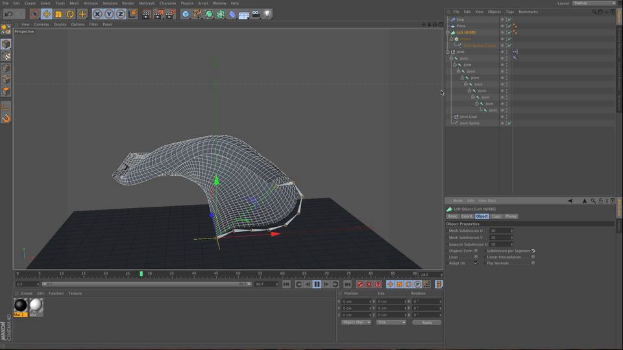Open the spline tools icon
The width and height of the screenshot is (623, 350).
[x=197, y=14]
